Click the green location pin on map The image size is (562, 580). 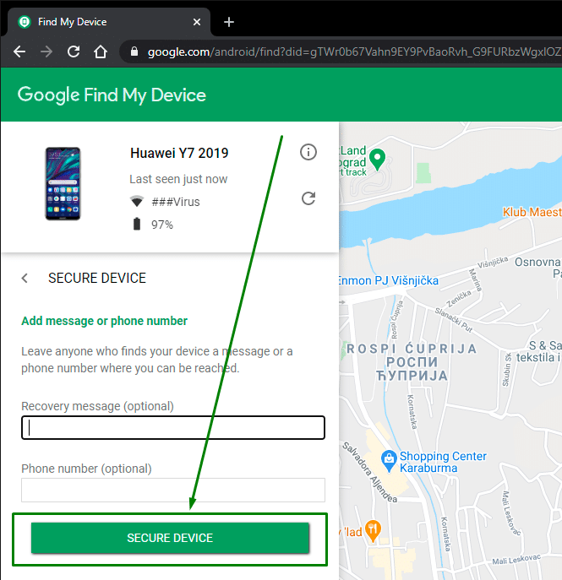378,159
